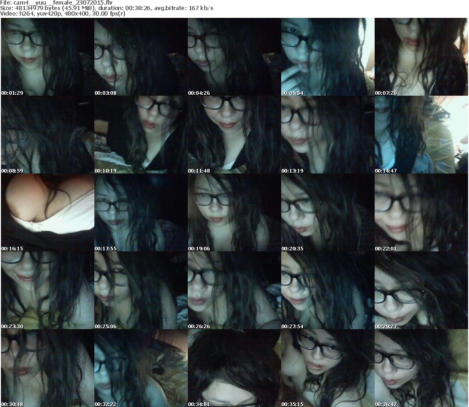Click the thumbnail at 00:35:15

(x=327, y=368)
